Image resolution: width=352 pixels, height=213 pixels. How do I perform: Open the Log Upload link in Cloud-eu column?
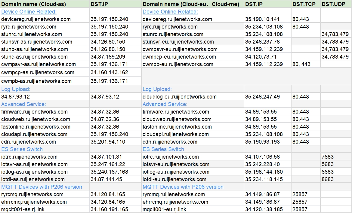tap(157, 89)
